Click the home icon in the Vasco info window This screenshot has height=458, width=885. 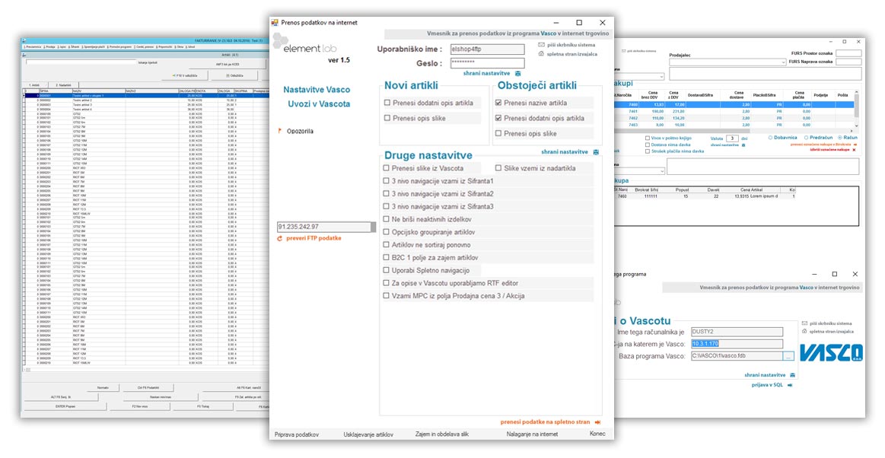pyautogui.click(x=804, y=332)
